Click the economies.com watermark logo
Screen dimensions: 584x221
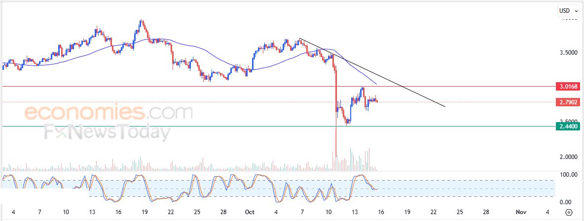coord(109,113)
